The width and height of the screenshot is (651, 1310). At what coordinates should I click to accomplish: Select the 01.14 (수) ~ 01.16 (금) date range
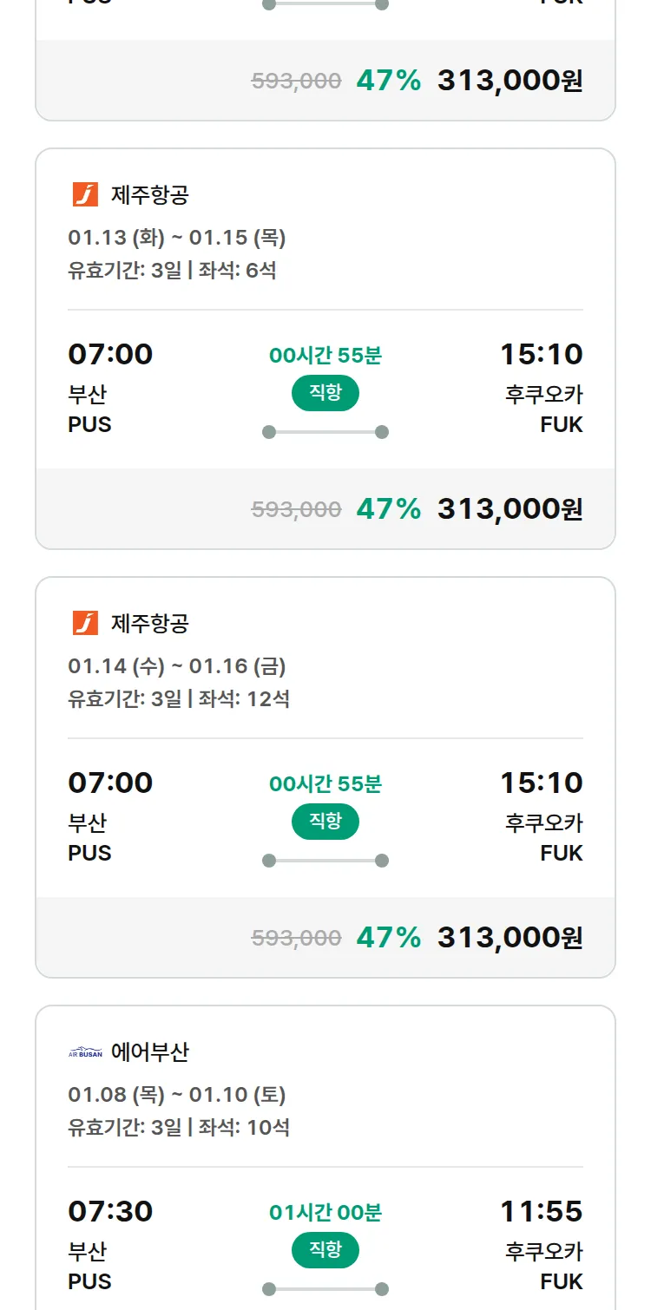click(177, 665)
